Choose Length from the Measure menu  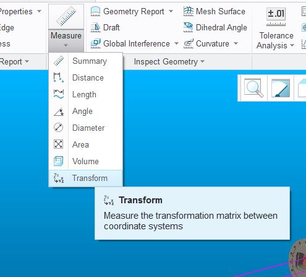[85, 95]
